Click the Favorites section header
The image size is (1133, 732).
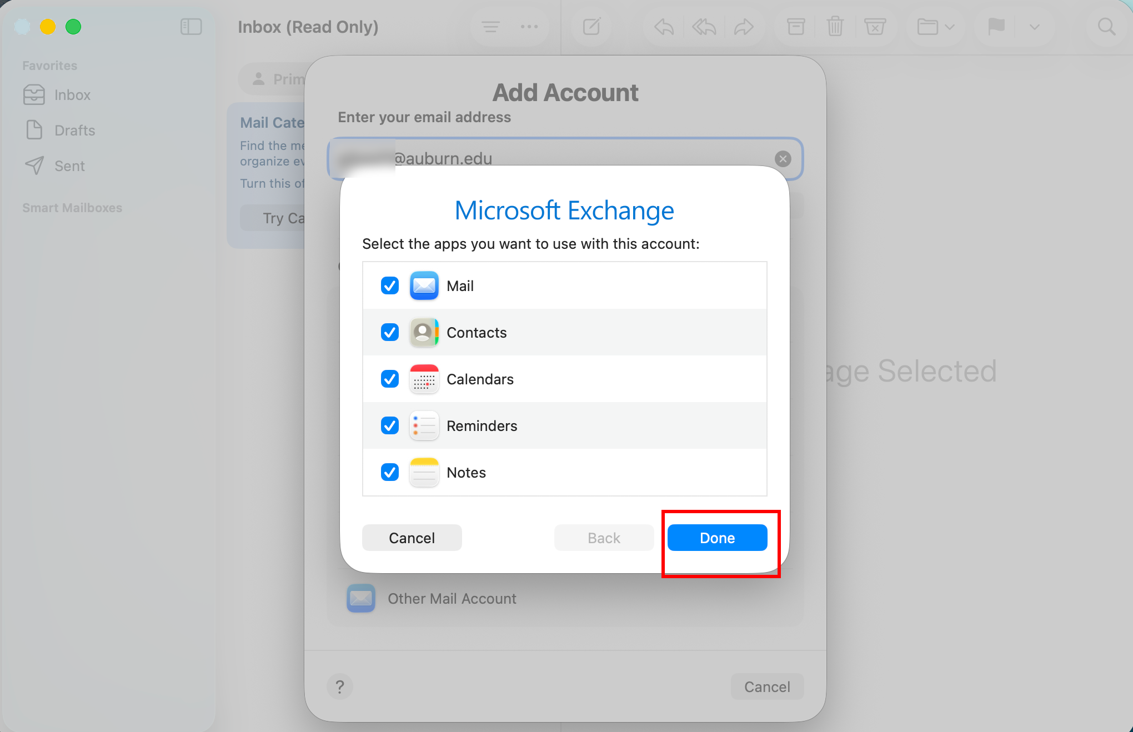pyautogui.click(x=50, y=66)
